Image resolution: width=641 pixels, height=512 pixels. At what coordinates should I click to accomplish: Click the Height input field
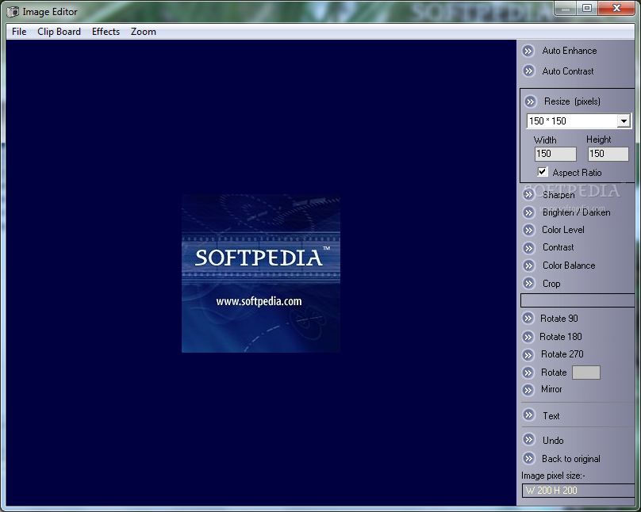pyautogui.click(x=608, y=154)
